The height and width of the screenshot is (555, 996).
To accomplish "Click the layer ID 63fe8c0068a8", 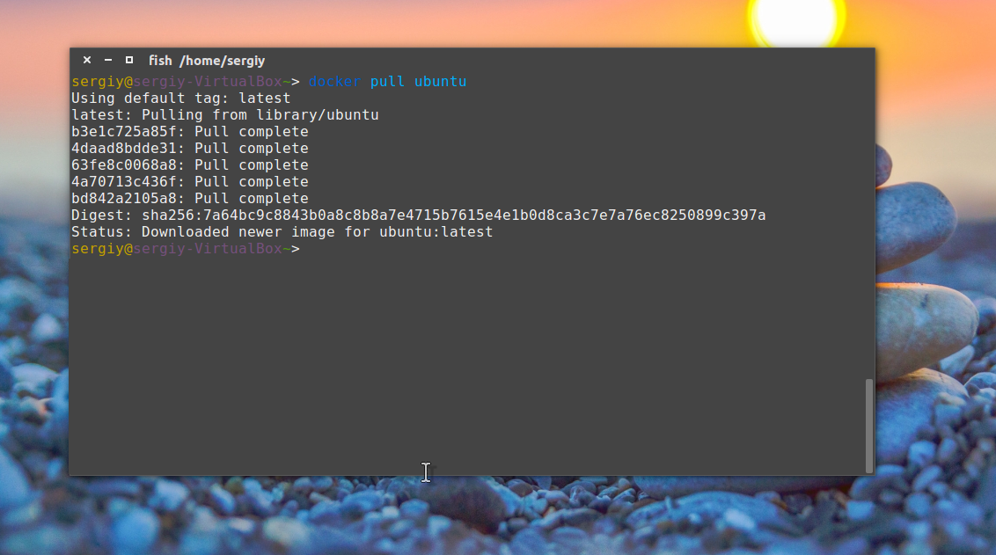I will [x=123, y=165].
